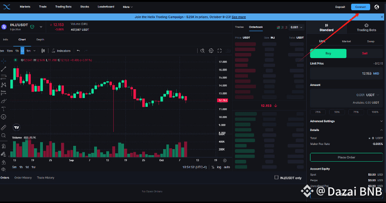Expand the More menu in navigation
The width and height of the screenshot is (386, 203).
128,7
